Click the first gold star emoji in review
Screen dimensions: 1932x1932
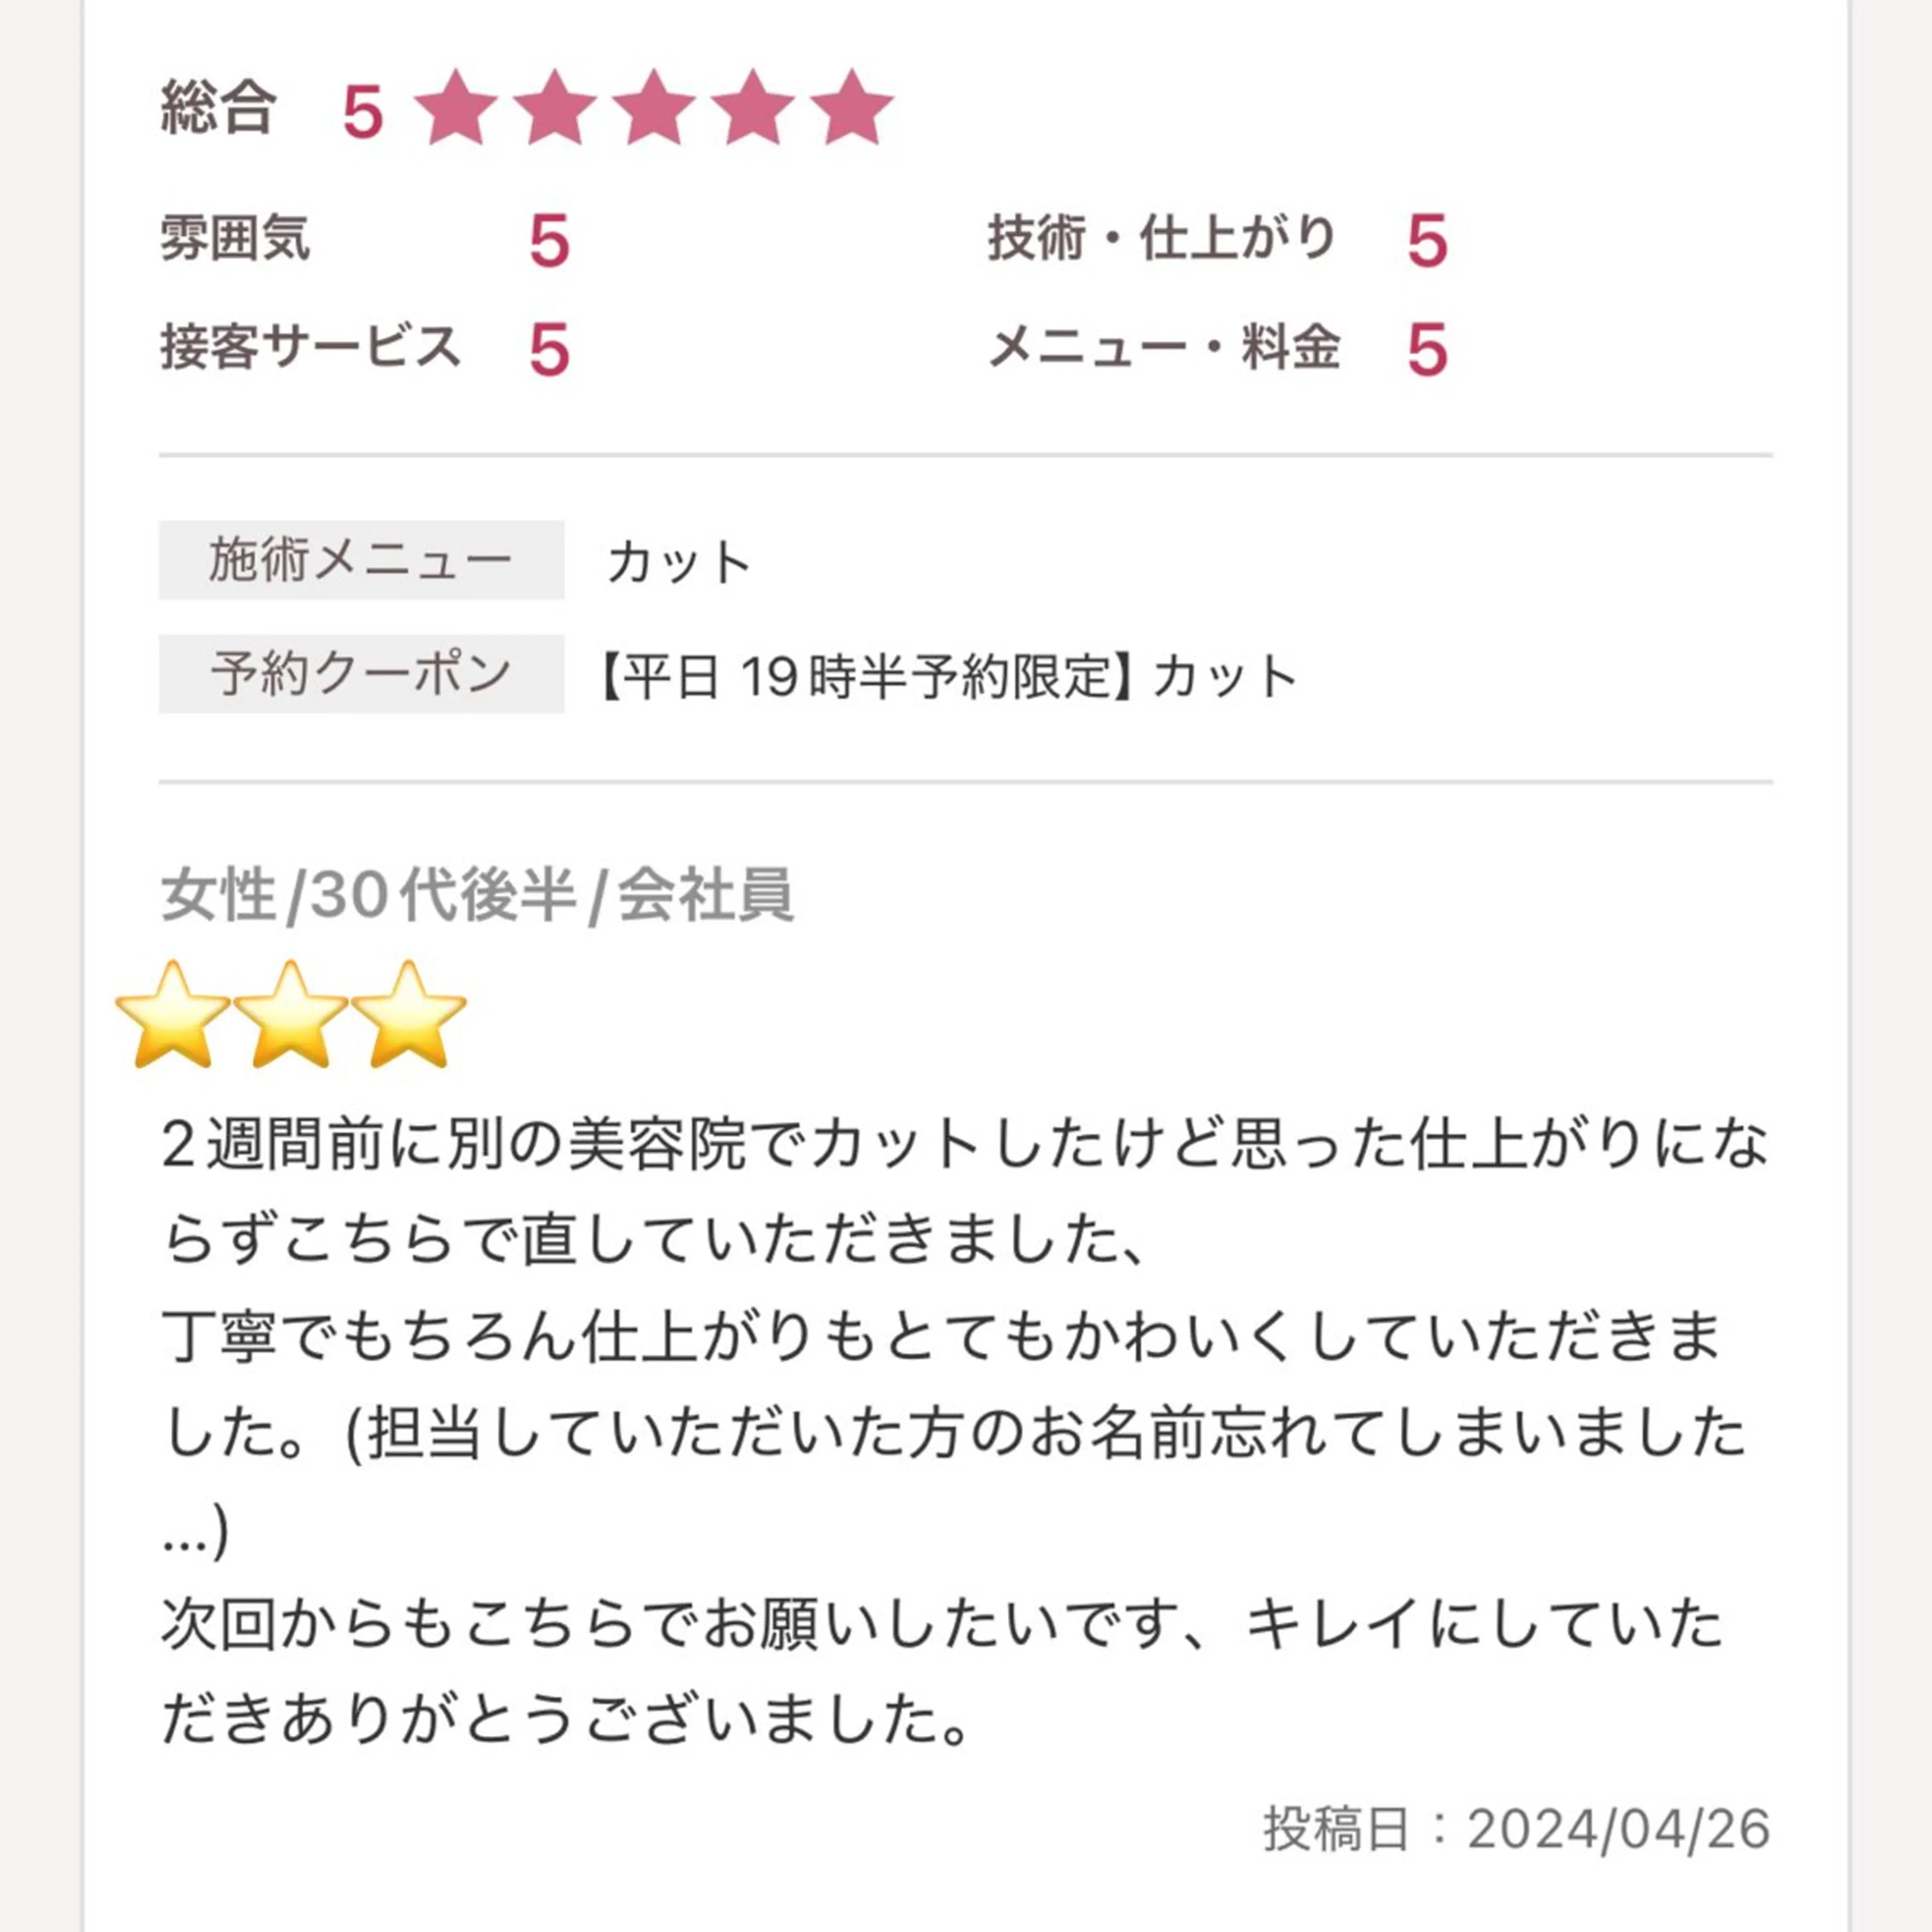point(173,1014)
